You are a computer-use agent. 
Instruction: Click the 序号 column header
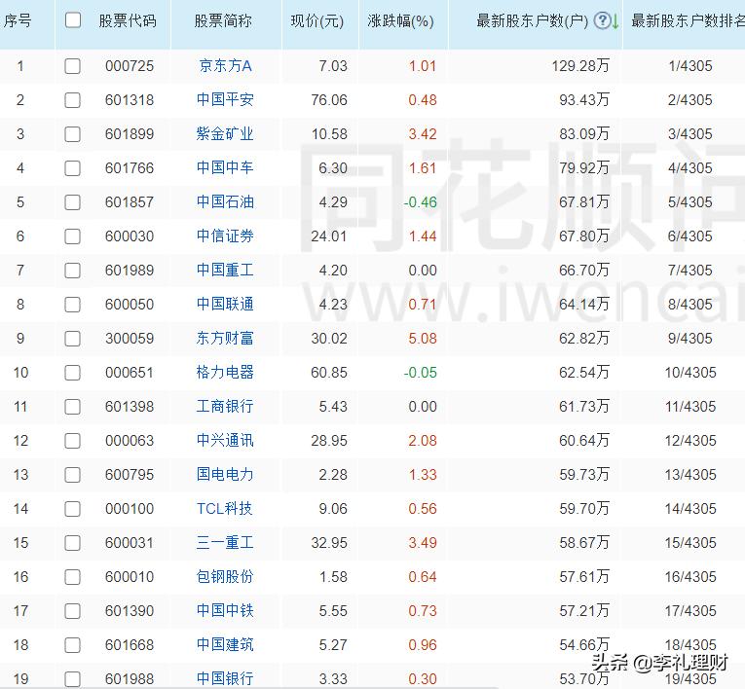coord(18,20)
